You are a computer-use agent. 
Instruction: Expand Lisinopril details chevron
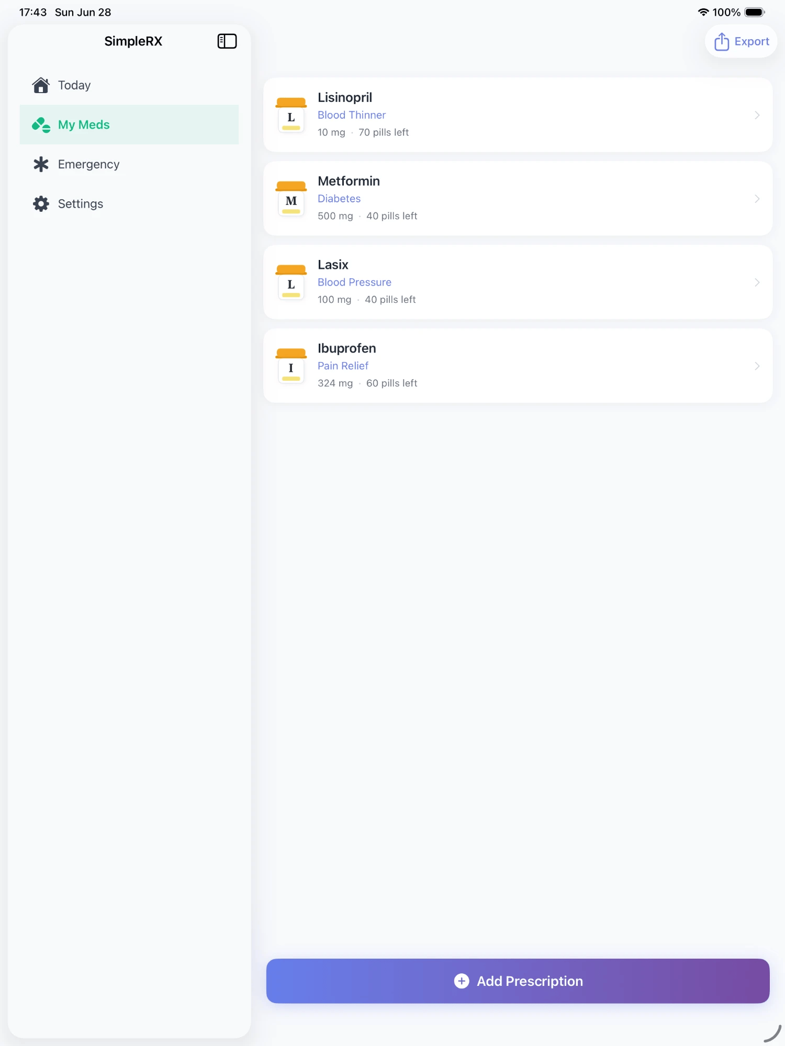(757, 115)
